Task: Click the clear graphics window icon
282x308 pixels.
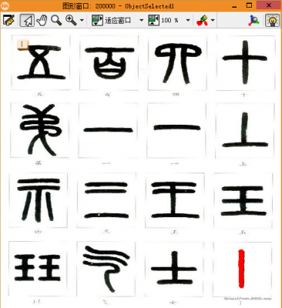Action: click(x=8, y=20)
